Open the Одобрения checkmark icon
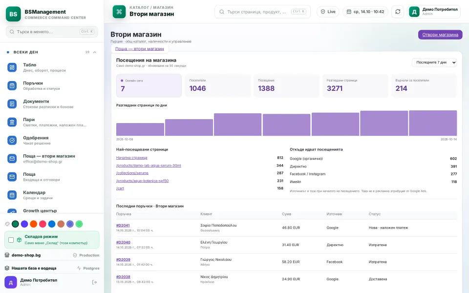The width and height of the screenshot is (469, 293). [12, 140]
